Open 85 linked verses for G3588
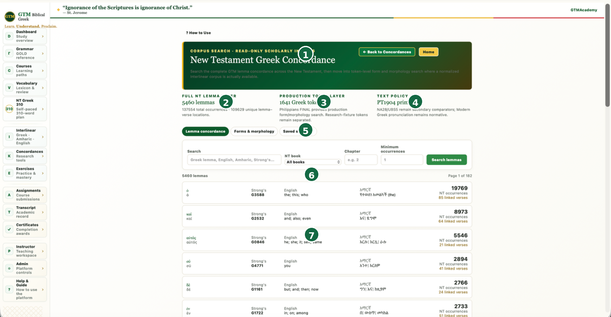The image size is (611, 317). pos(453,198)
